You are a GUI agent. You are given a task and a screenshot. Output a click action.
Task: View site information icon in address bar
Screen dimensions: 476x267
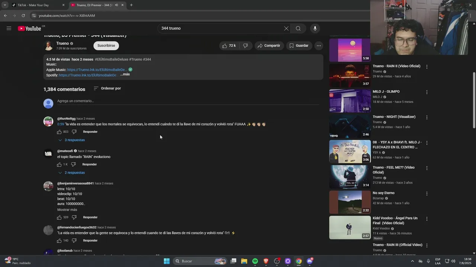pos(34,16)
